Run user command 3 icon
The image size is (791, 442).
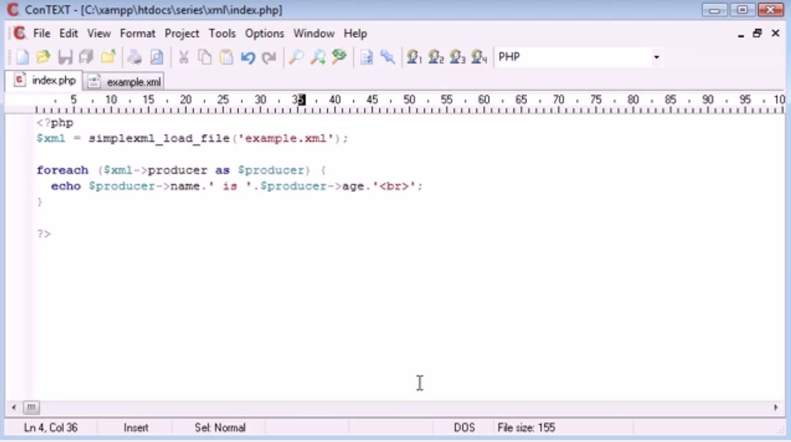tap(458, 57)
